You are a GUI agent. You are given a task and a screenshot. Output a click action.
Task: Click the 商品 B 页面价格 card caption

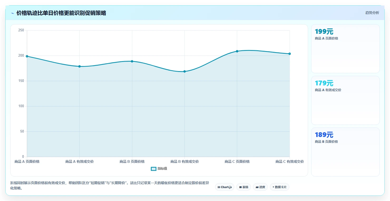pyautogui.click(x=326, y=142)
